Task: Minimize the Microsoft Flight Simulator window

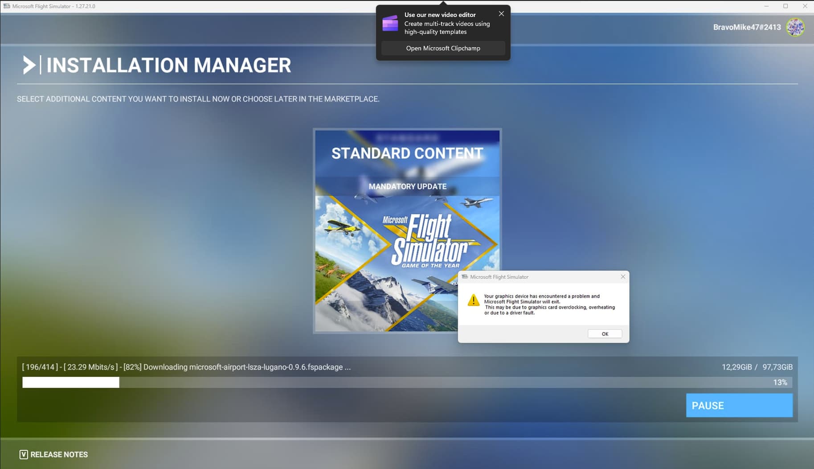Action: (x=765, y=6)
